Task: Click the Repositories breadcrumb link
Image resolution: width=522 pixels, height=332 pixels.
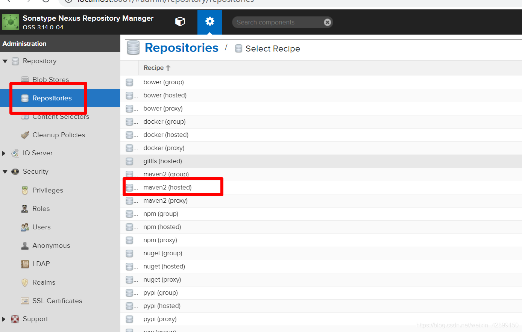Action: pyautogui.click(x=181, y=48)
